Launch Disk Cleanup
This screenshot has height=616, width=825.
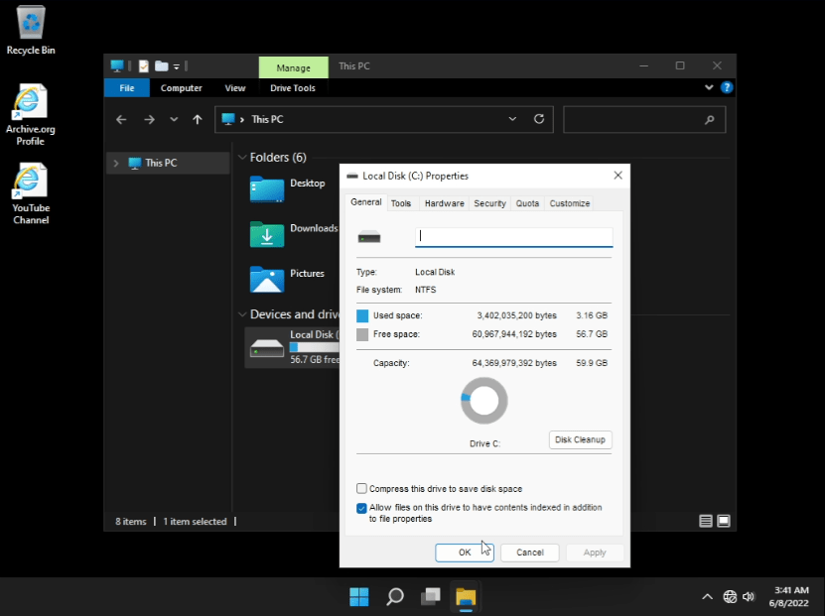click(x=581, y=439)
